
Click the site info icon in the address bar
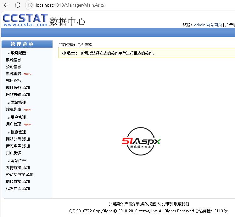pyautogui.click(x=31, y=5)
